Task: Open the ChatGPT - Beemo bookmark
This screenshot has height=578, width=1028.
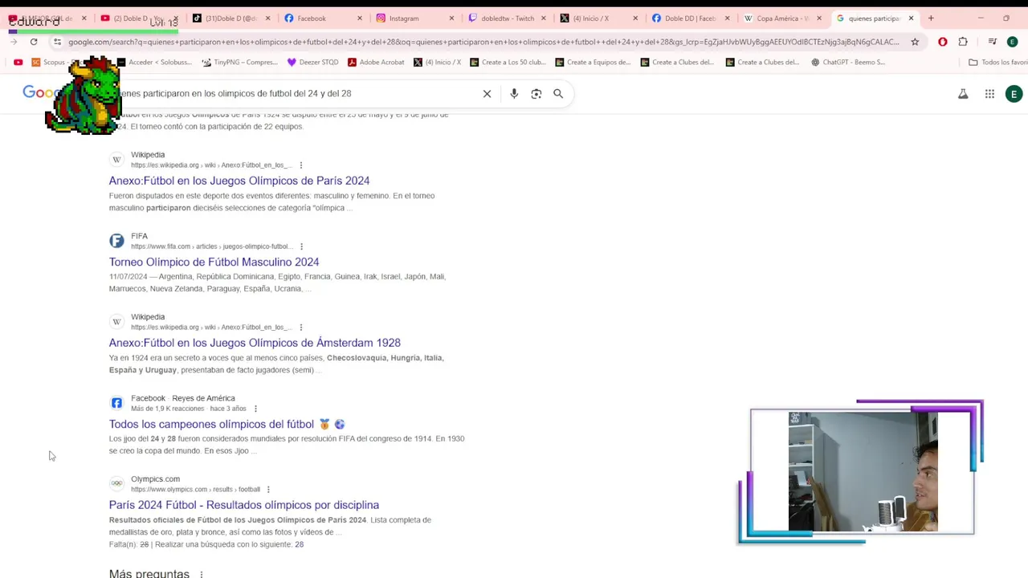Action: [x=848, y=62]
